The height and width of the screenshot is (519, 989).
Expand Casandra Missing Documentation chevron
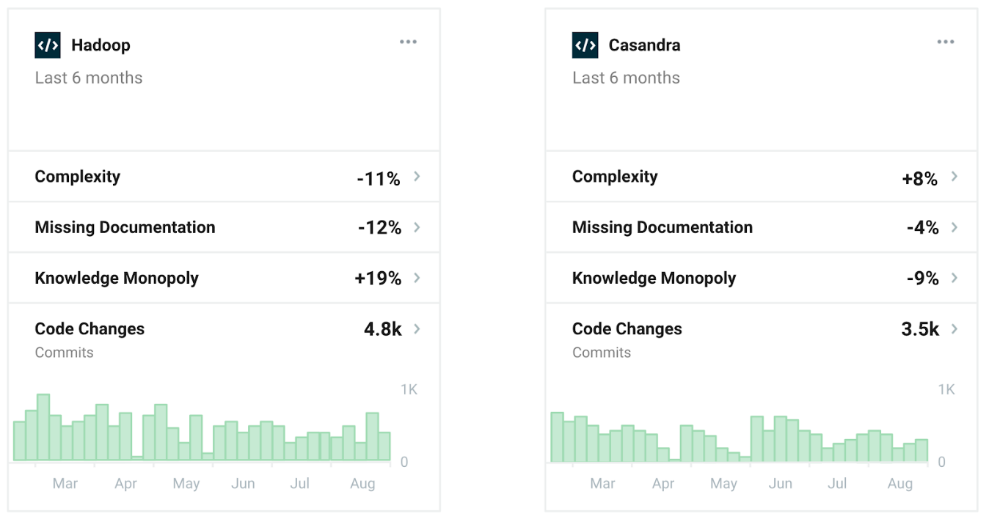[x=955, y=227]
